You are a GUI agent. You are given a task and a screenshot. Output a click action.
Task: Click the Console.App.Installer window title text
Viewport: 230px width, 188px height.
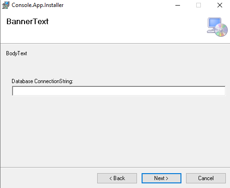coord(37,5)
